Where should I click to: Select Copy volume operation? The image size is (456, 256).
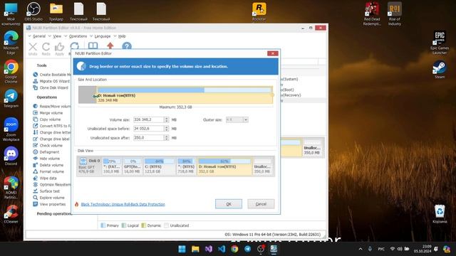tap(47, 119)
